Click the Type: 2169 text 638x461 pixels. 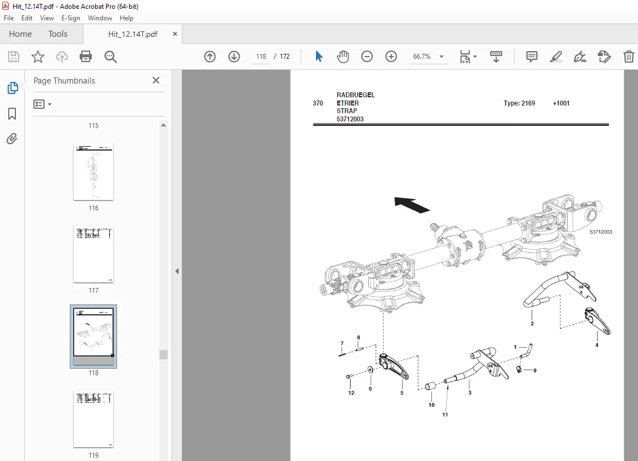click(x=519, y=103)
